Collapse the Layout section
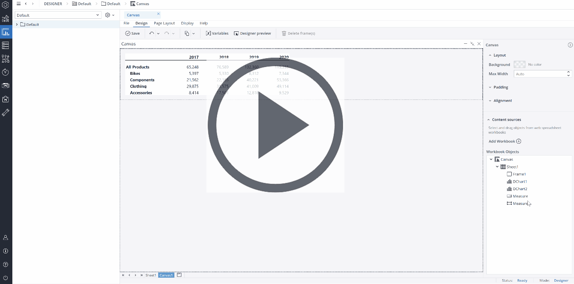 point(489,55)
